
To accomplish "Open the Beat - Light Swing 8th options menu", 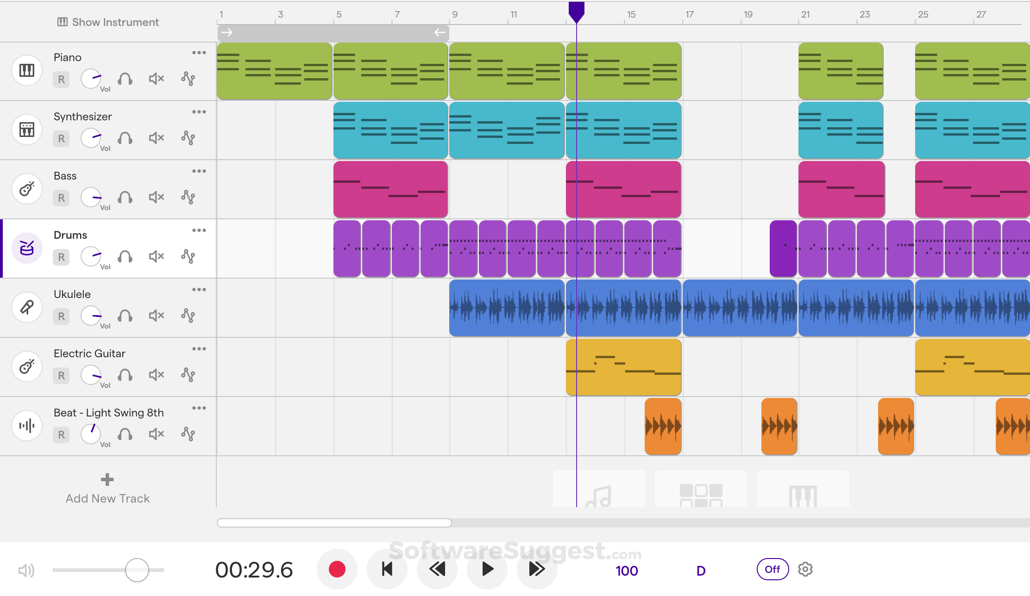I will tap(200, 408).
